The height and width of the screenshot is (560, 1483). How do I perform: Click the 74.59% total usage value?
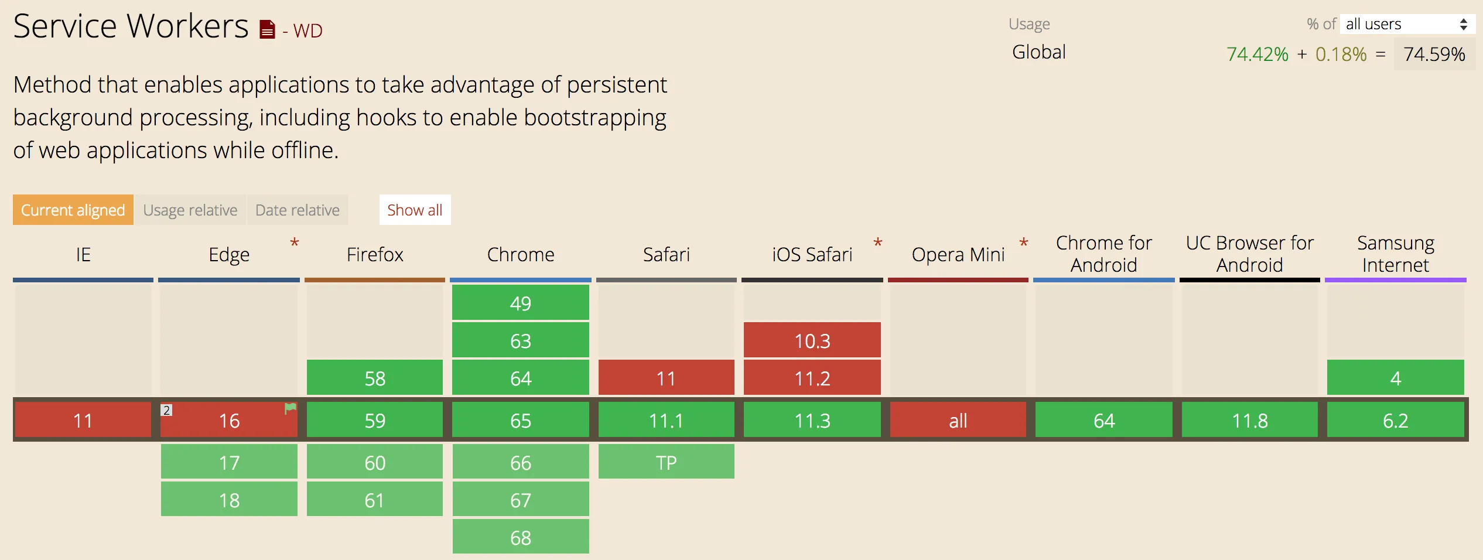[x=1434, y=54]
